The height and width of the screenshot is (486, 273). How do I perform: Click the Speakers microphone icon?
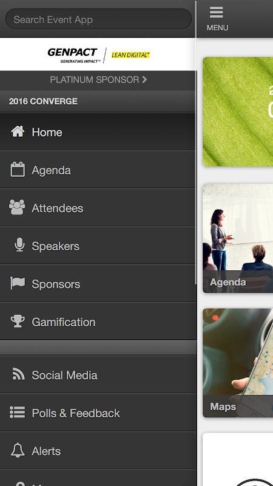tap(19, 245)
